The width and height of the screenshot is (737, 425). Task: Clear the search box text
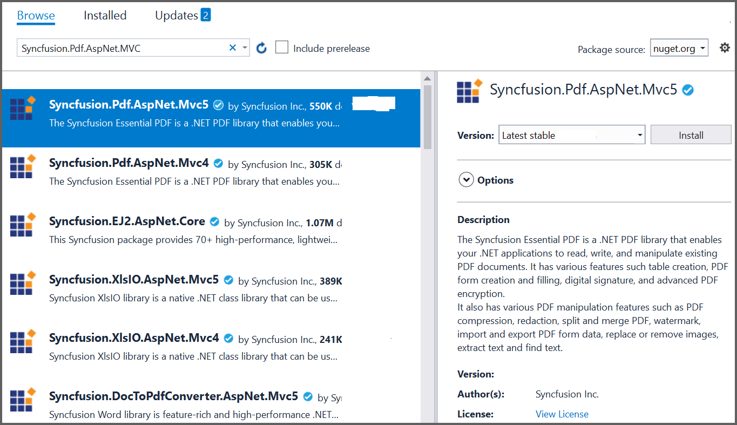[x=233, y=48]
